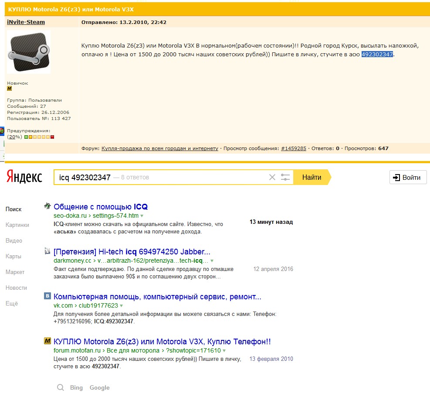The width and height of the screenshot is (430, 401).
Task: Click the motofan M favicon in results
Action: (x=47, y=341)
